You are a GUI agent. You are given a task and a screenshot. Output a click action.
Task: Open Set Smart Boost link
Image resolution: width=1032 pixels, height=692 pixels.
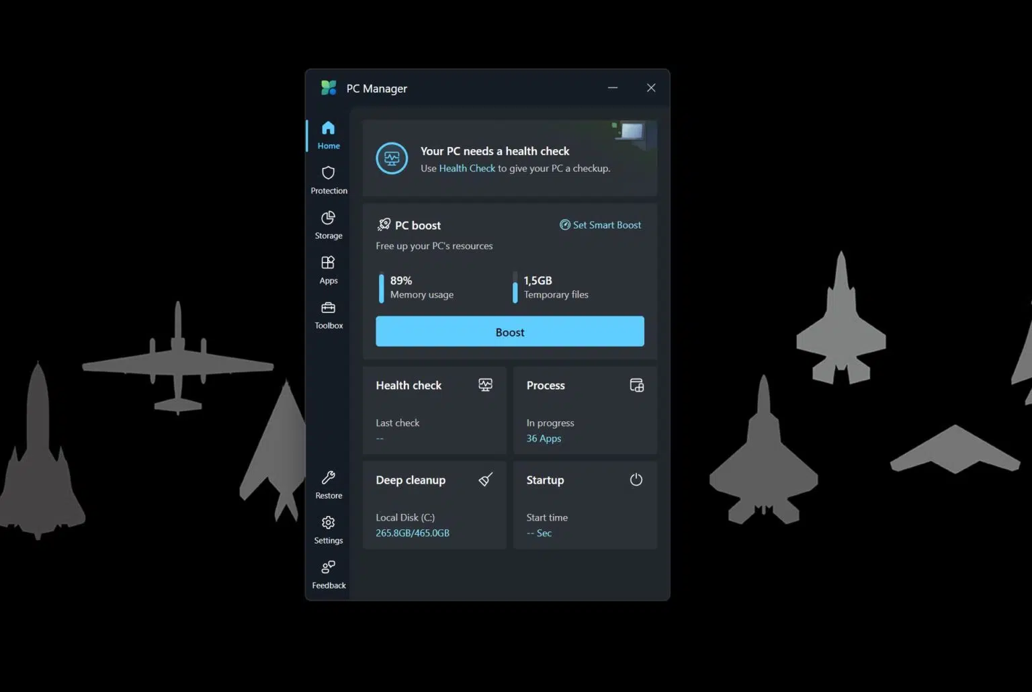pyautogui.click(x=601, y=225)
